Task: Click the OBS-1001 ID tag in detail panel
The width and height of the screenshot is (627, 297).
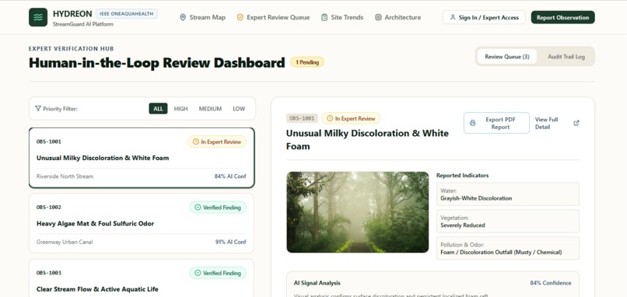Action: pyautogui.click(x=302, y=118)
